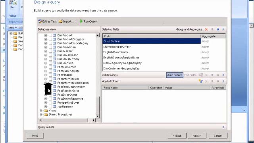This screenshot has width=254, height=143.
Task: Cancel the query designer dialog
Action: point(218,135)
